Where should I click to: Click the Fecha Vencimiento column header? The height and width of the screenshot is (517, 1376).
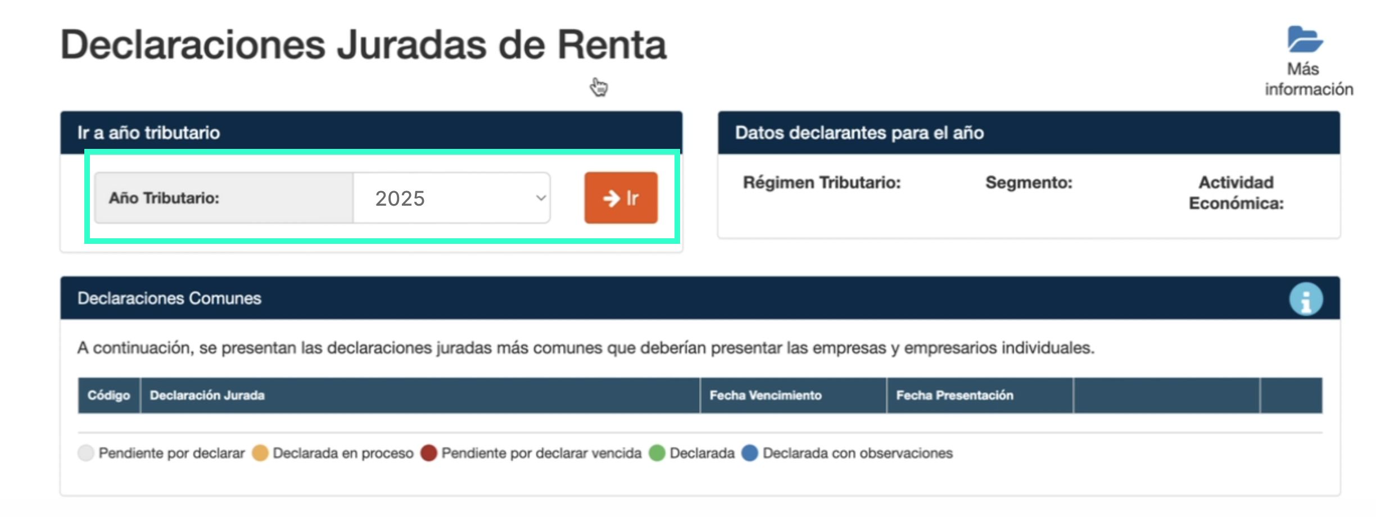click(765, 395)
